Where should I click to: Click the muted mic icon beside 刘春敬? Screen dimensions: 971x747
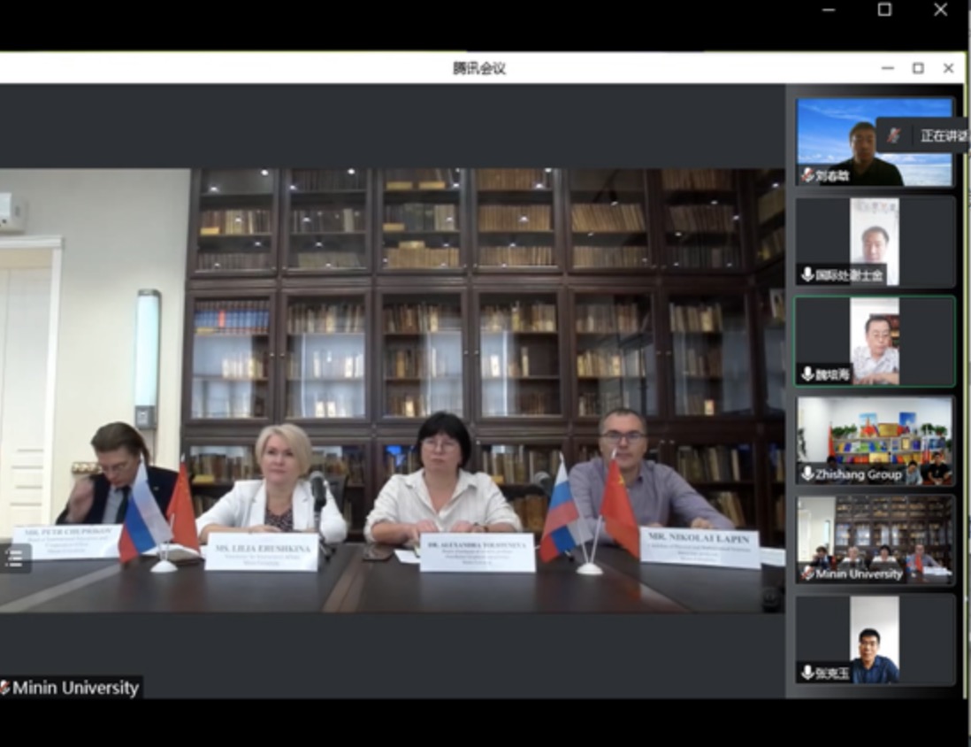[x=807, y=175]
